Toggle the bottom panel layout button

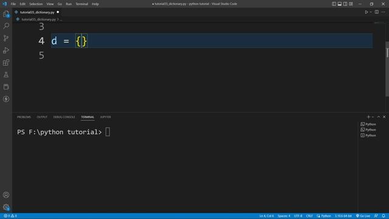[340, 4]
